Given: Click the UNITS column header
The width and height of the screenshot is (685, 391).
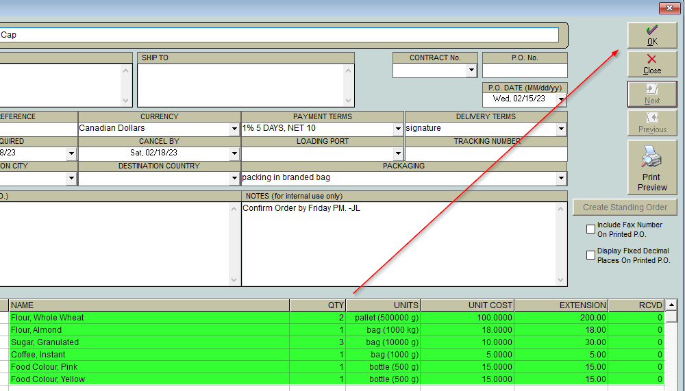Looking at the screenshot, I should pos(383,305).
